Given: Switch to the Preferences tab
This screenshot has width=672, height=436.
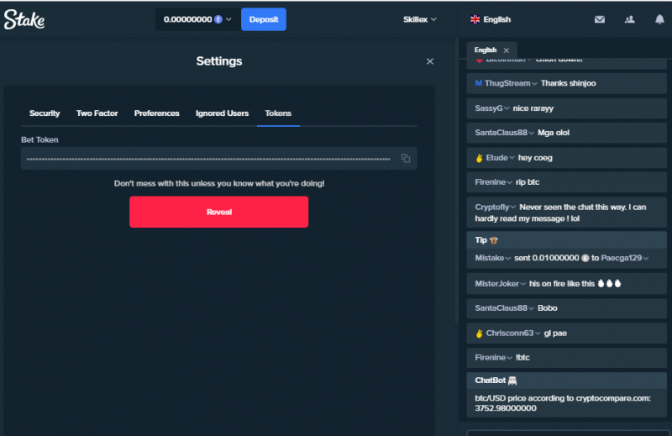Looking at the screenshot, I should tap(156, 113).
